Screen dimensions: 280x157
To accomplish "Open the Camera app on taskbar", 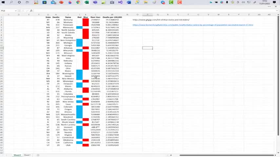I will (x=112, y=2).
